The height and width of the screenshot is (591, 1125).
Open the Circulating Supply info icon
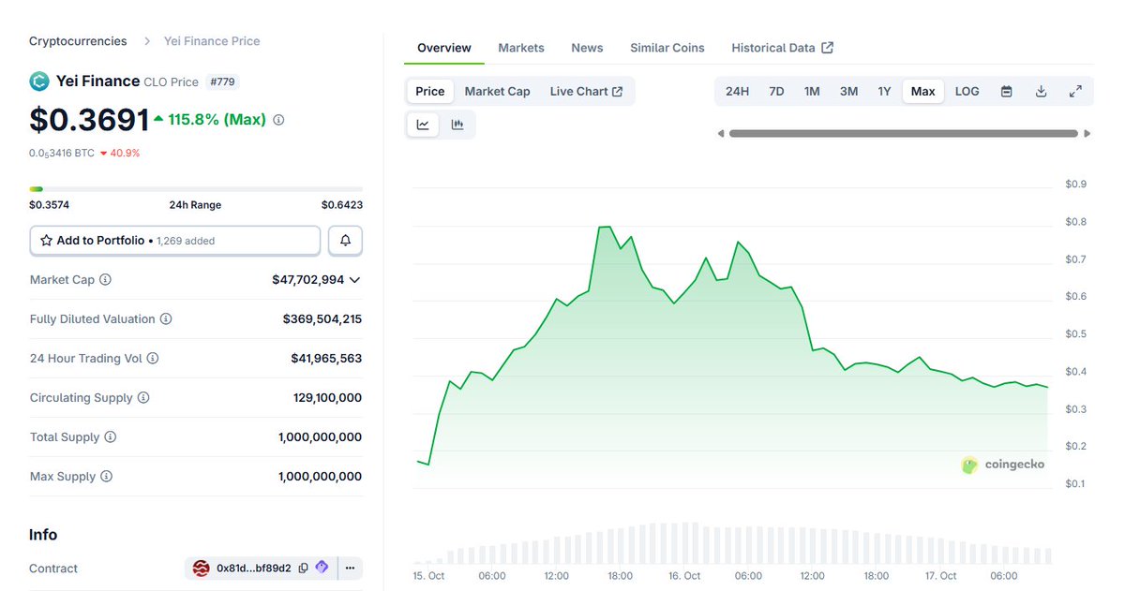(x=143, y=398)
